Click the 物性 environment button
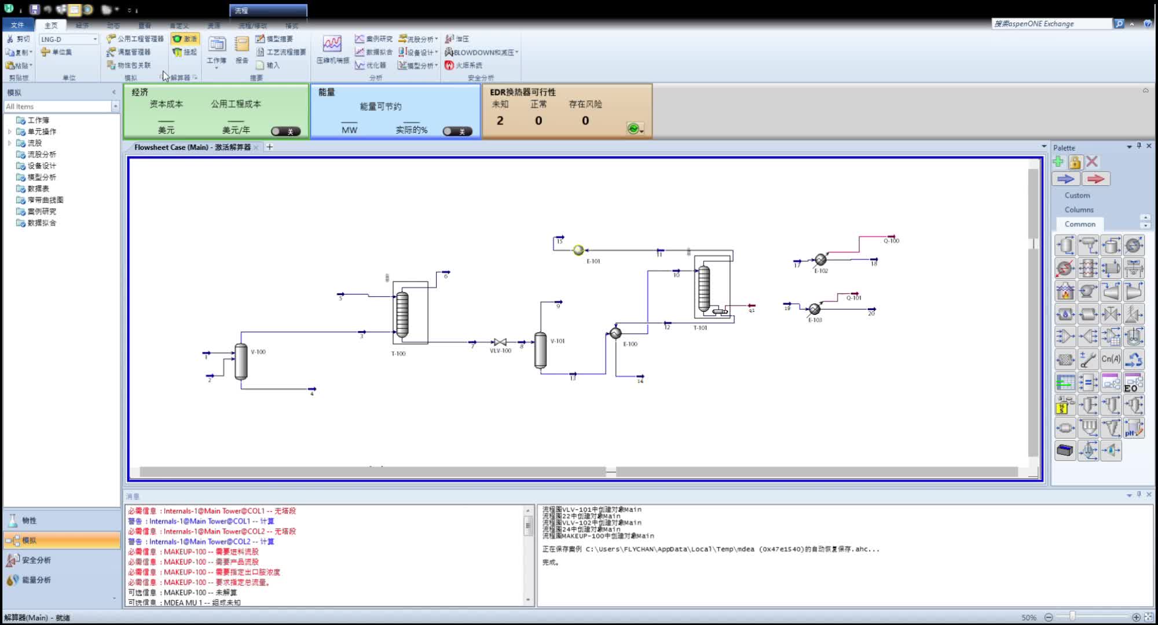Viewport: 1158px width, 625px height. point(29,520)
